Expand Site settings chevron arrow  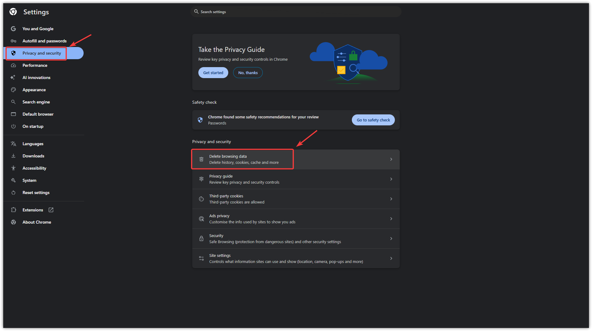tap(391, 258)
